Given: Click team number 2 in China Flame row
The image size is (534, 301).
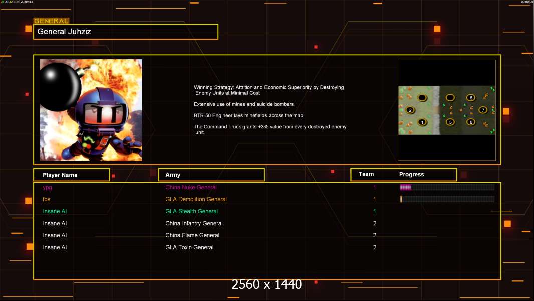Looking at the screenshot, I should [x=375, y=235].
